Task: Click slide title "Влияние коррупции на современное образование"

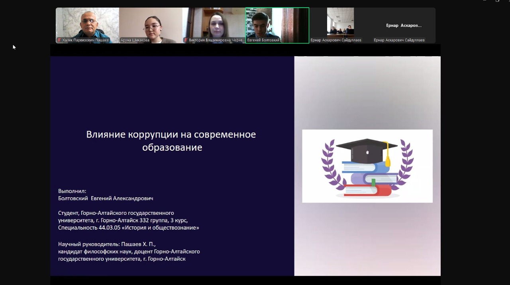Action: (171, 141)
